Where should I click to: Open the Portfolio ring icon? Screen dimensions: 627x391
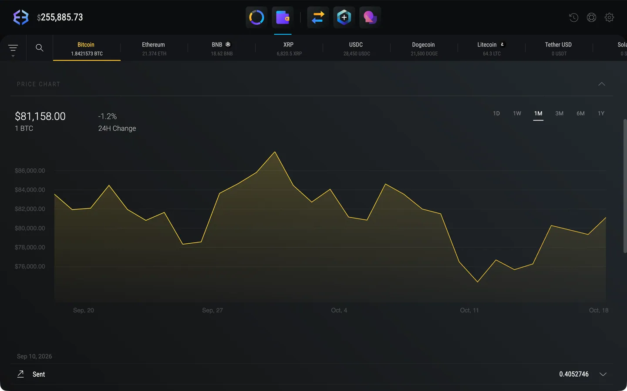tap(256, 17)
